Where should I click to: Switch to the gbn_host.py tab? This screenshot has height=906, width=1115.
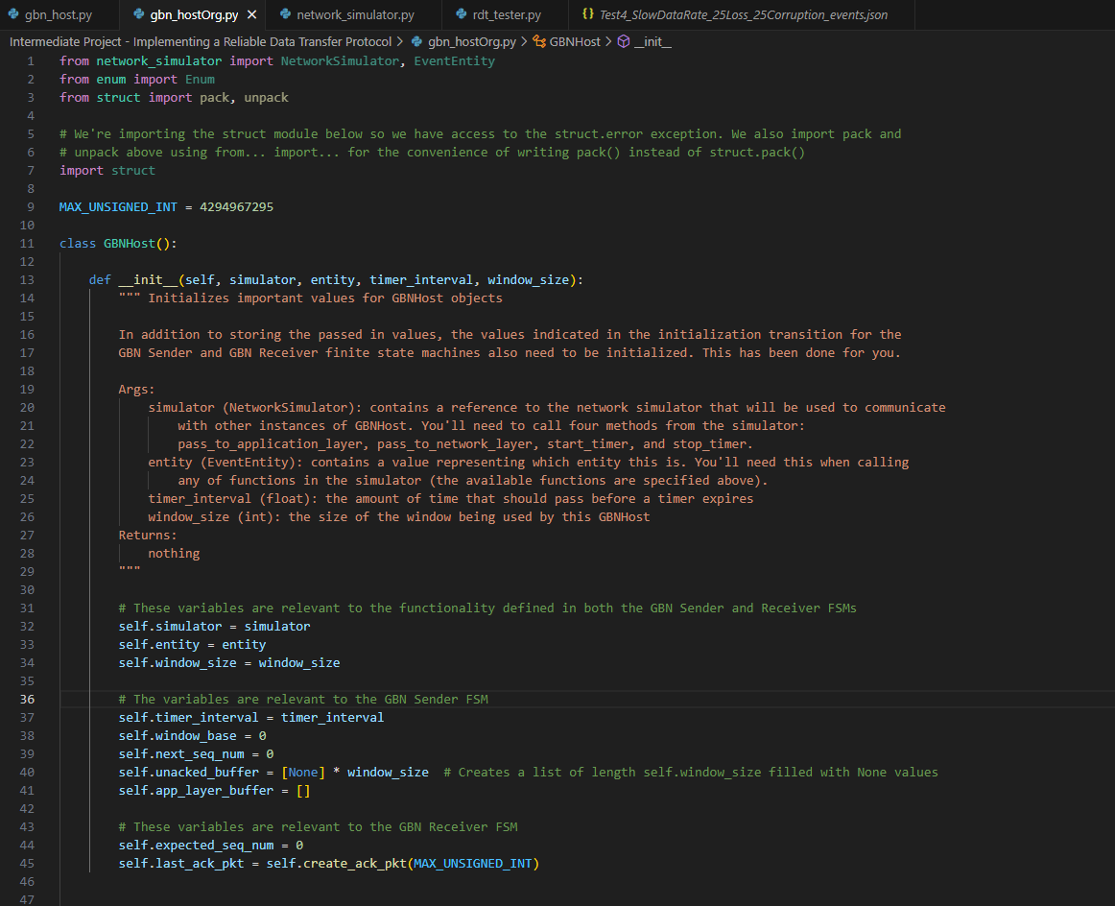click(58, 14)
